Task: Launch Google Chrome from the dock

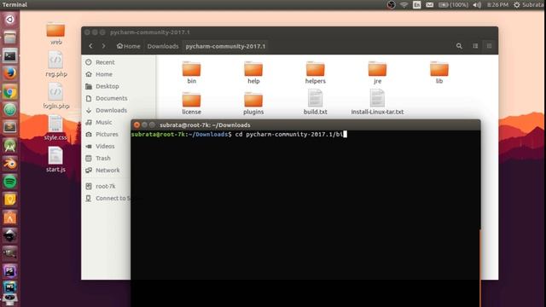Action: pyautogui.click(x=9, y=92)
